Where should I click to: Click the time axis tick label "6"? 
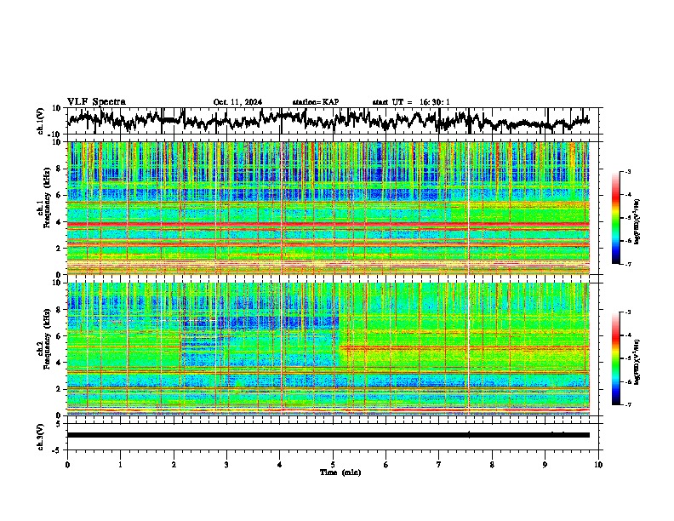click(x=386, y=465)
